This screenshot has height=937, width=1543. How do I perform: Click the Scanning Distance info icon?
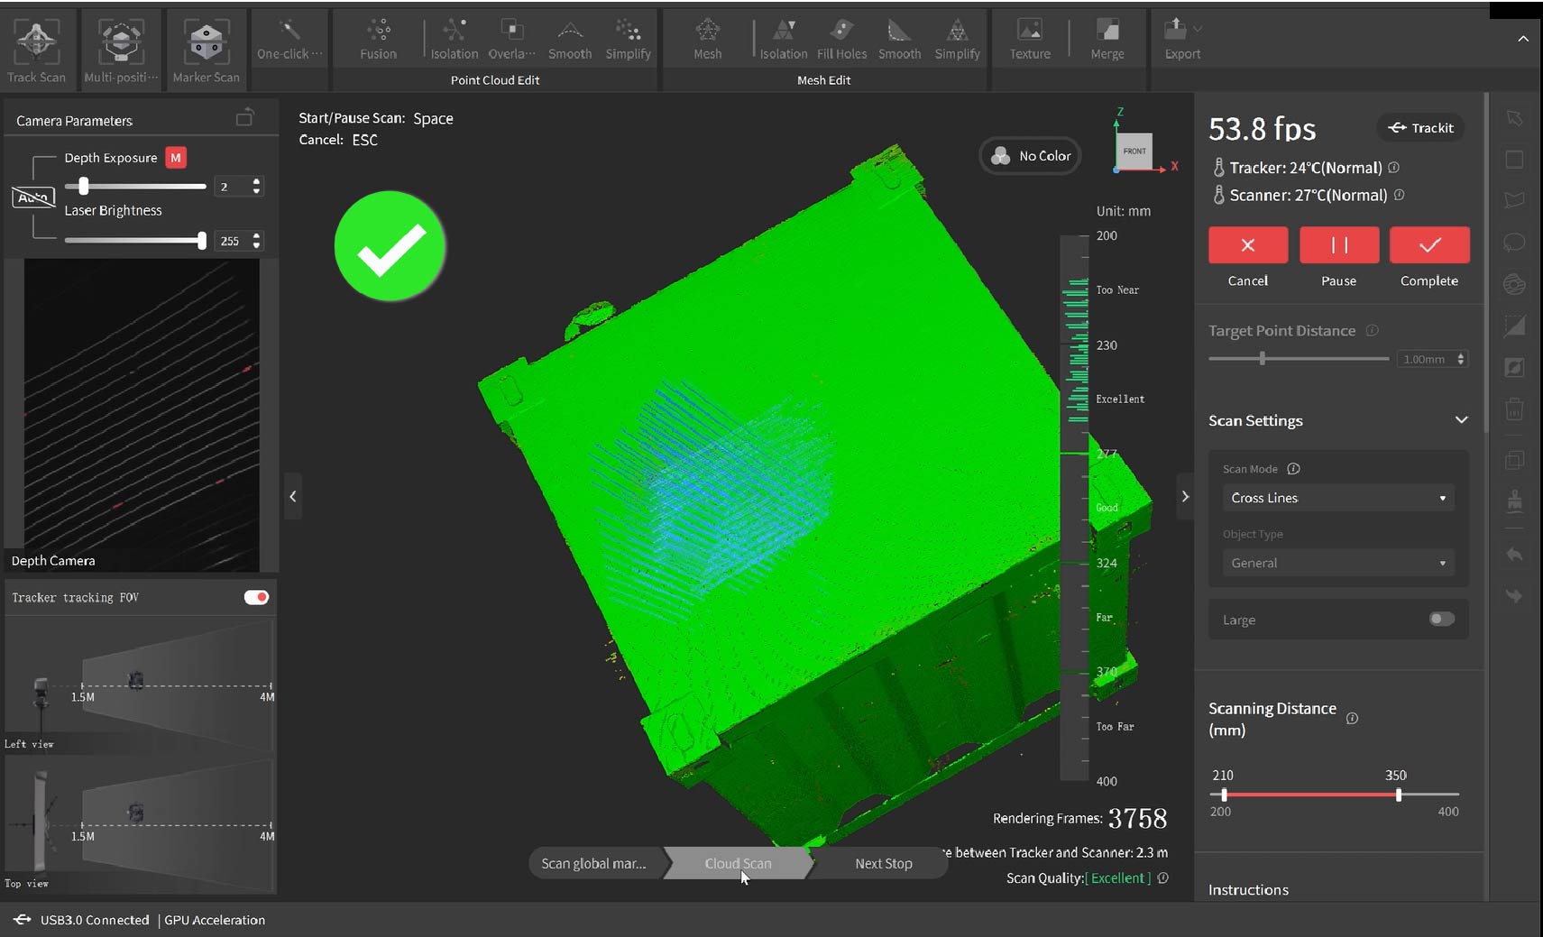(x=1352, y=719)
